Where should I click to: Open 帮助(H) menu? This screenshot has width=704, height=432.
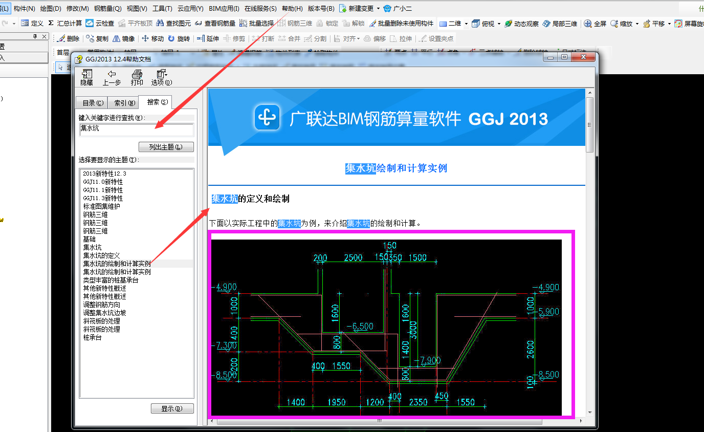point(292,9)
